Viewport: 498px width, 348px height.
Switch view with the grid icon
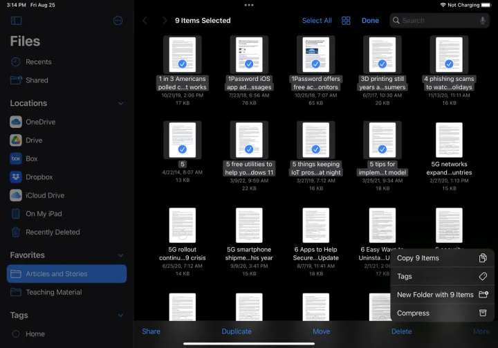[x=346, y=21]
